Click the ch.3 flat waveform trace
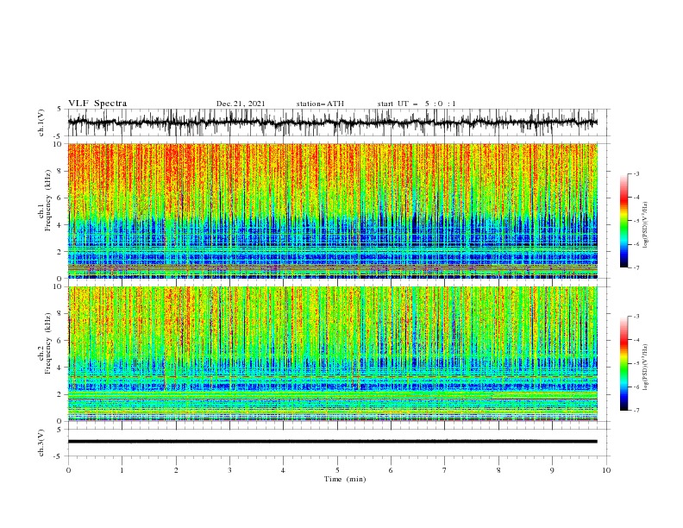The width and height of the screenshot is (683, 528). 332,442
